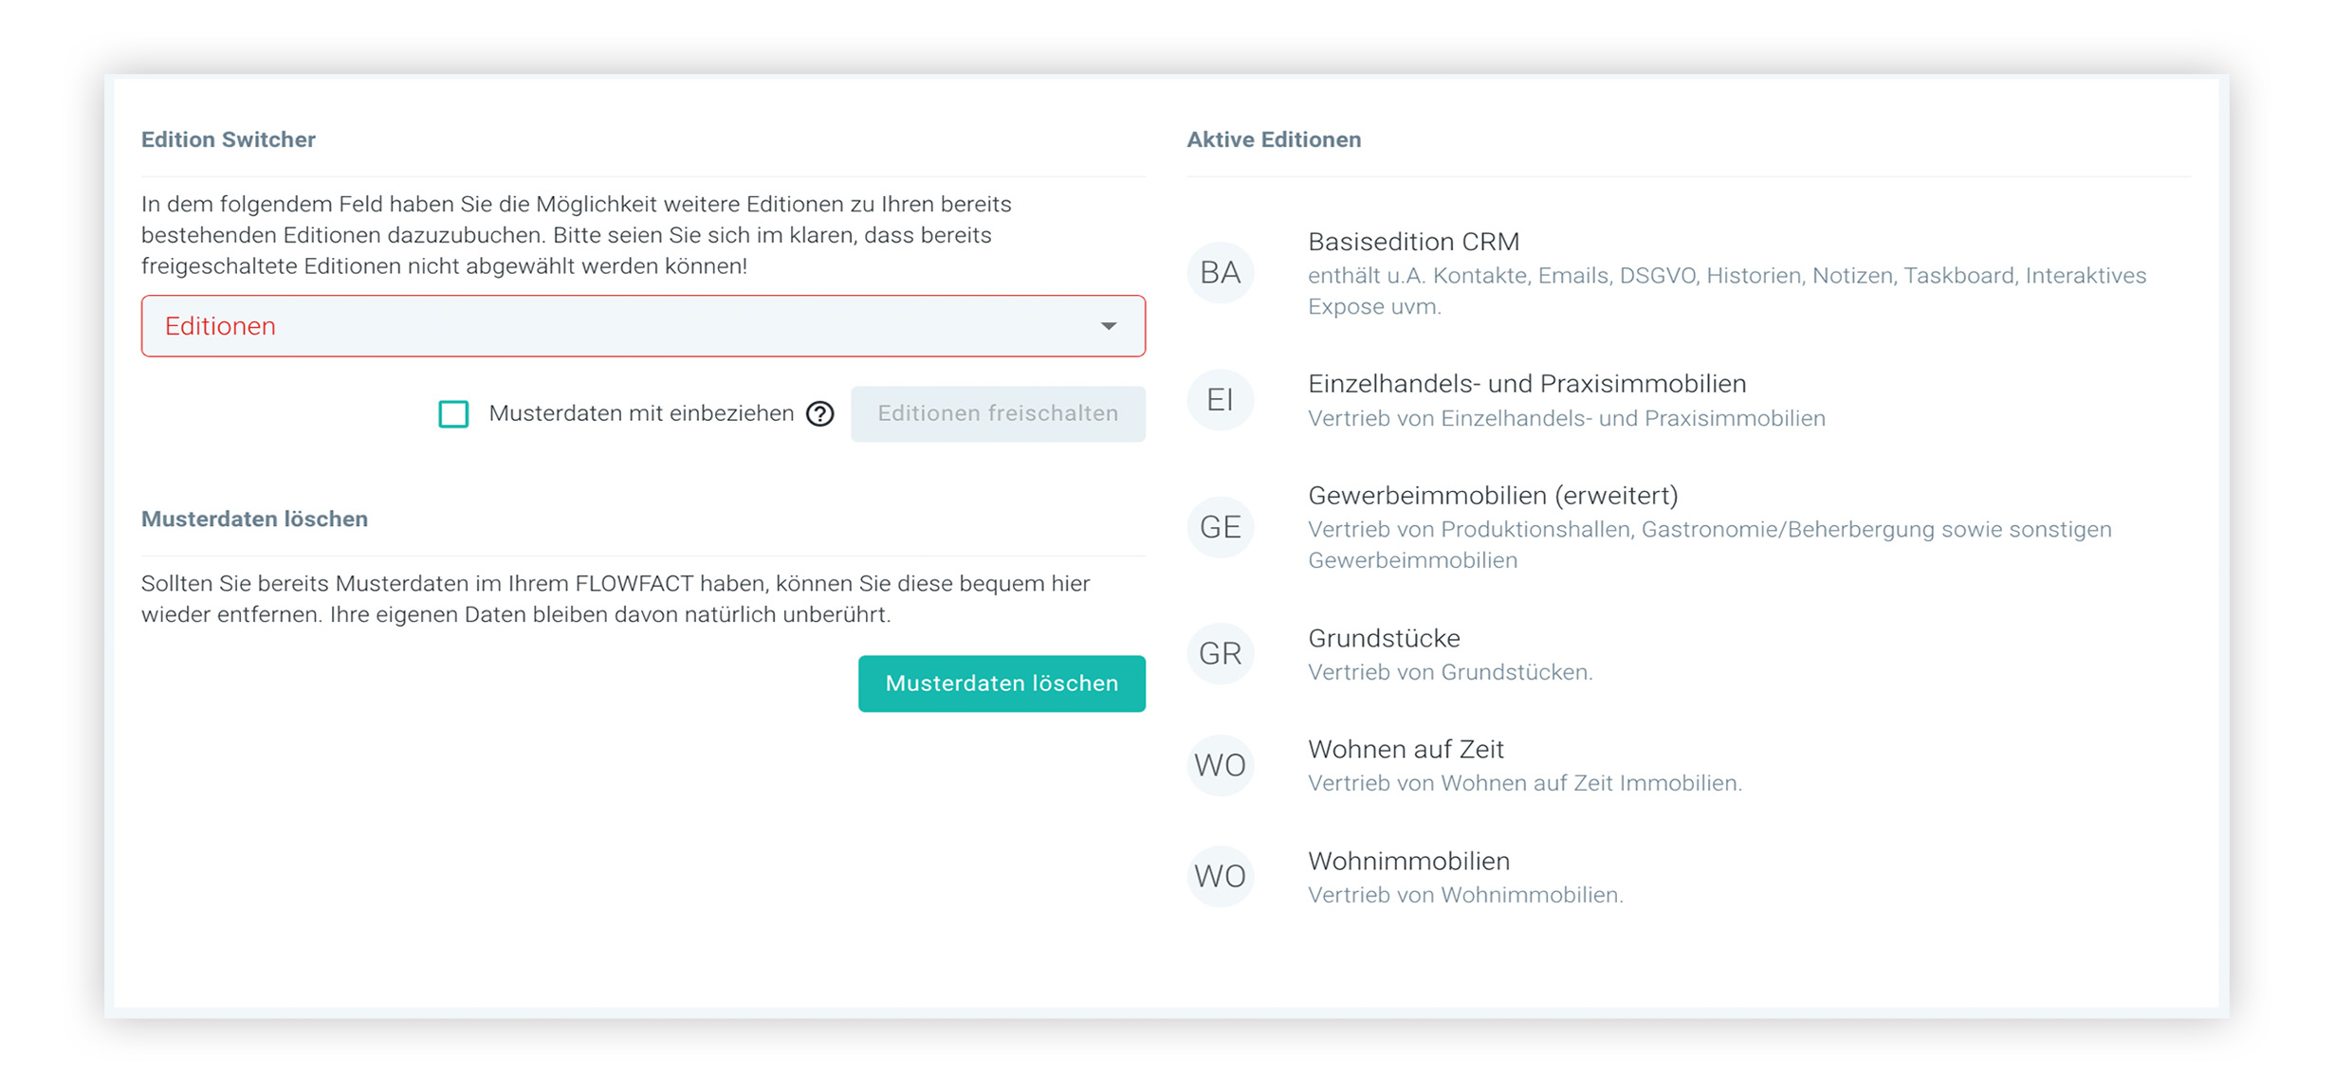The height and width of the screenshot is (1092, 2334).
Task: Click the Aktive Editionen heading
Action: click(x=1274, y=139)
